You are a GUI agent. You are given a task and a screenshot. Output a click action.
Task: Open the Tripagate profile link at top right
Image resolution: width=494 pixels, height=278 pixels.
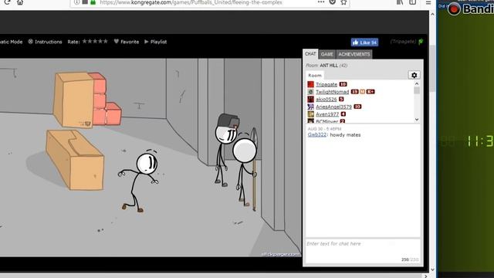coord(403,42)
